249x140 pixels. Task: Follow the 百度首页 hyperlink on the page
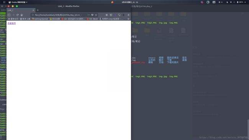point(12,23)
